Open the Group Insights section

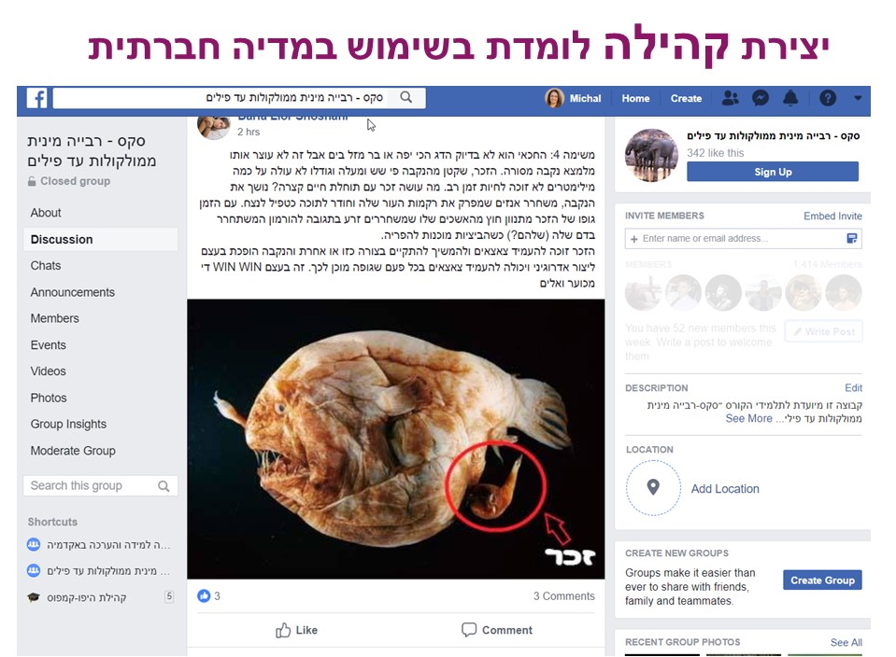(68, 424)
